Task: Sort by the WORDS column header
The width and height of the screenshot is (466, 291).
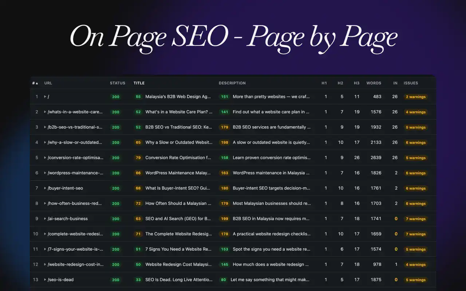Action: click(x=374, y=83)
